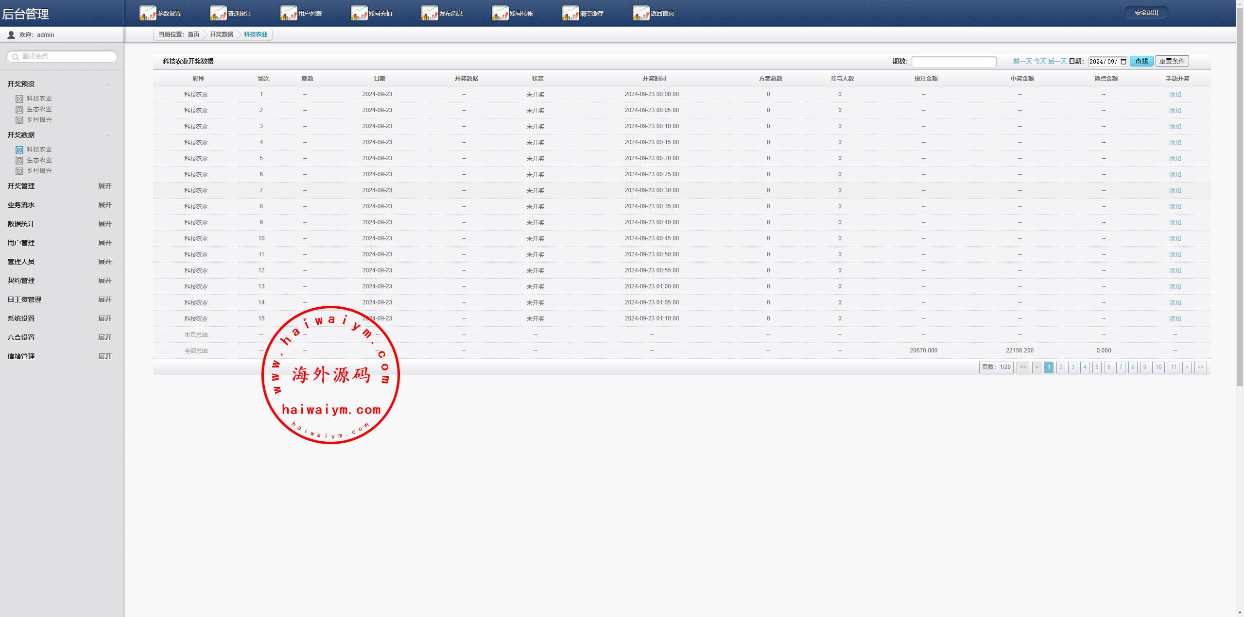Collapse the 开奖预设 section
Screen dimensions: 1244x617
[x=108, y=84]
